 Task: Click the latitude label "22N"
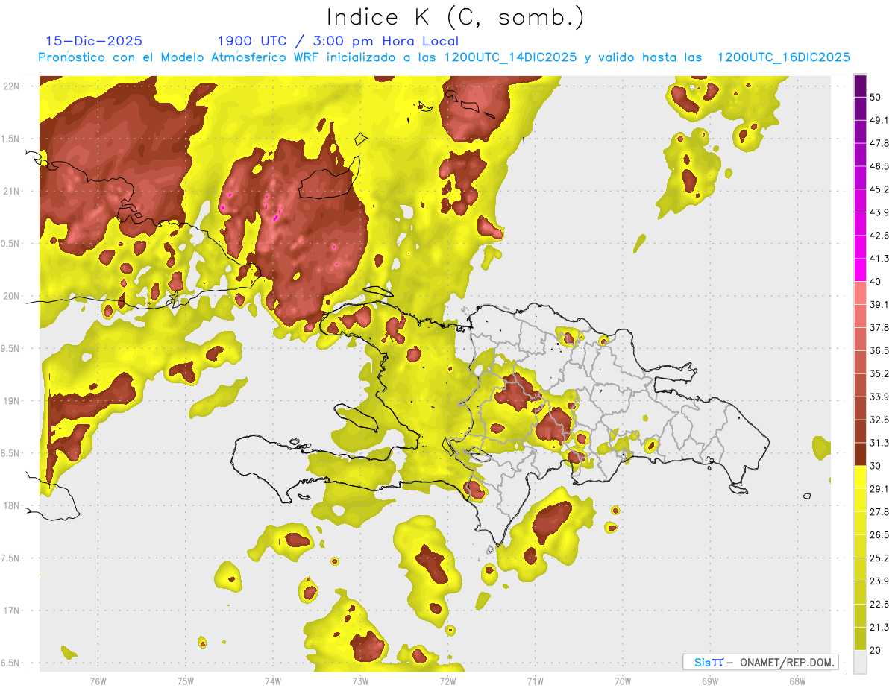click(x=11, y=86)
